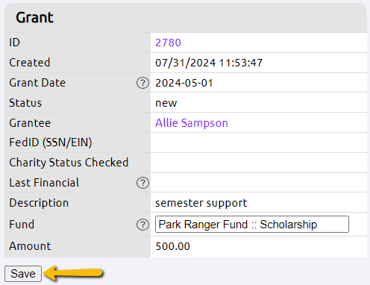The height and width of the screenshot is (285, 370).
Task: Select the Park Ranger Fund :: Scholarship field
Action: pyautogui.click(x=252, y=225)
